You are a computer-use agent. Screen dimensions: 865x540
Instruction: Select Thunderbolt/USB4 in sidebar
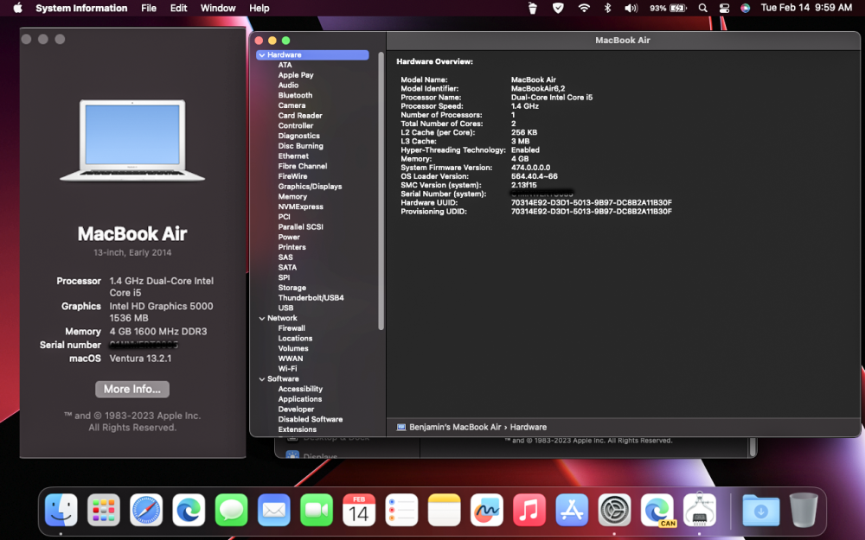tap(311, 297)
